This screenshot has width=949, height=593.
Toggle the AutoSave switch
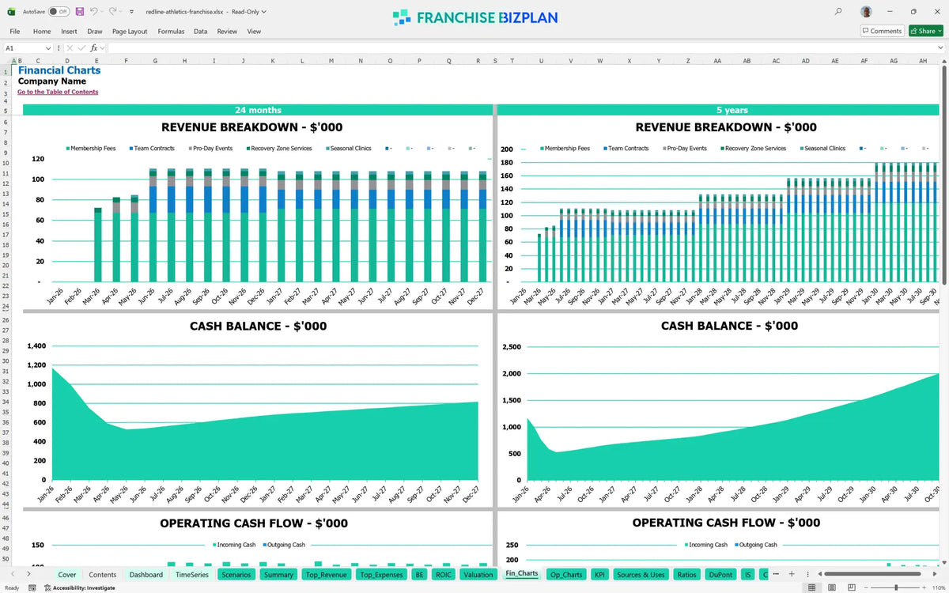pos(59,12)
